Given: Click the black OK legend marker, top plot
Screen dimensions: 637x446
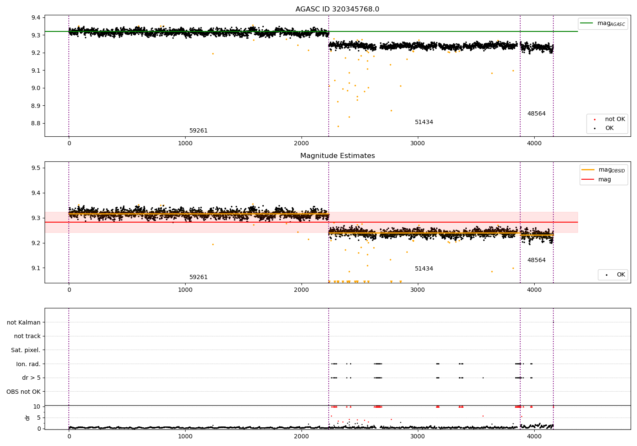Looking at the screenshot, I should tap(595, 128).
